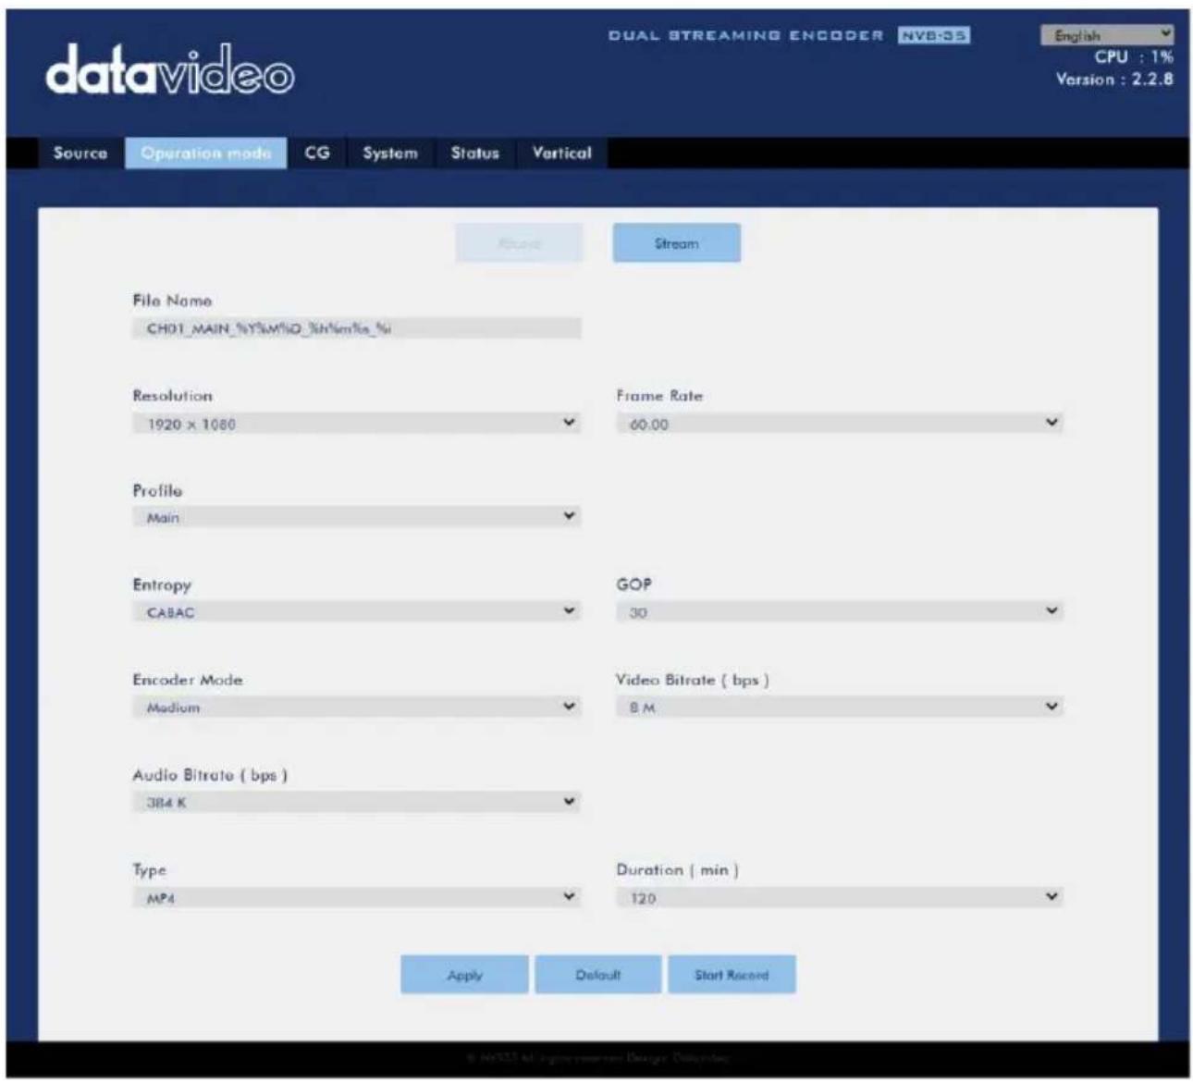Switch to the CG tab
Screen dimensions: 1193x1083
[x=317, y=154]
